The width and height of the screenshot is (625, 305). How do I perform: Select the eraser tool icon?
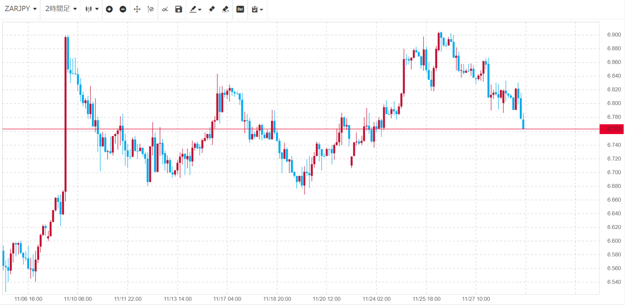click(x=212, y=9)
